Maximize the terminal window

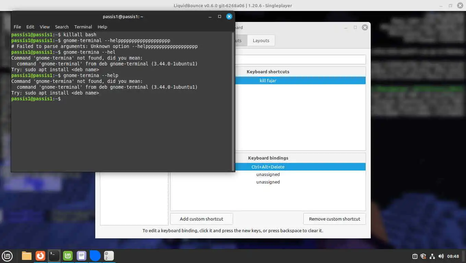(x=220, y=16)
